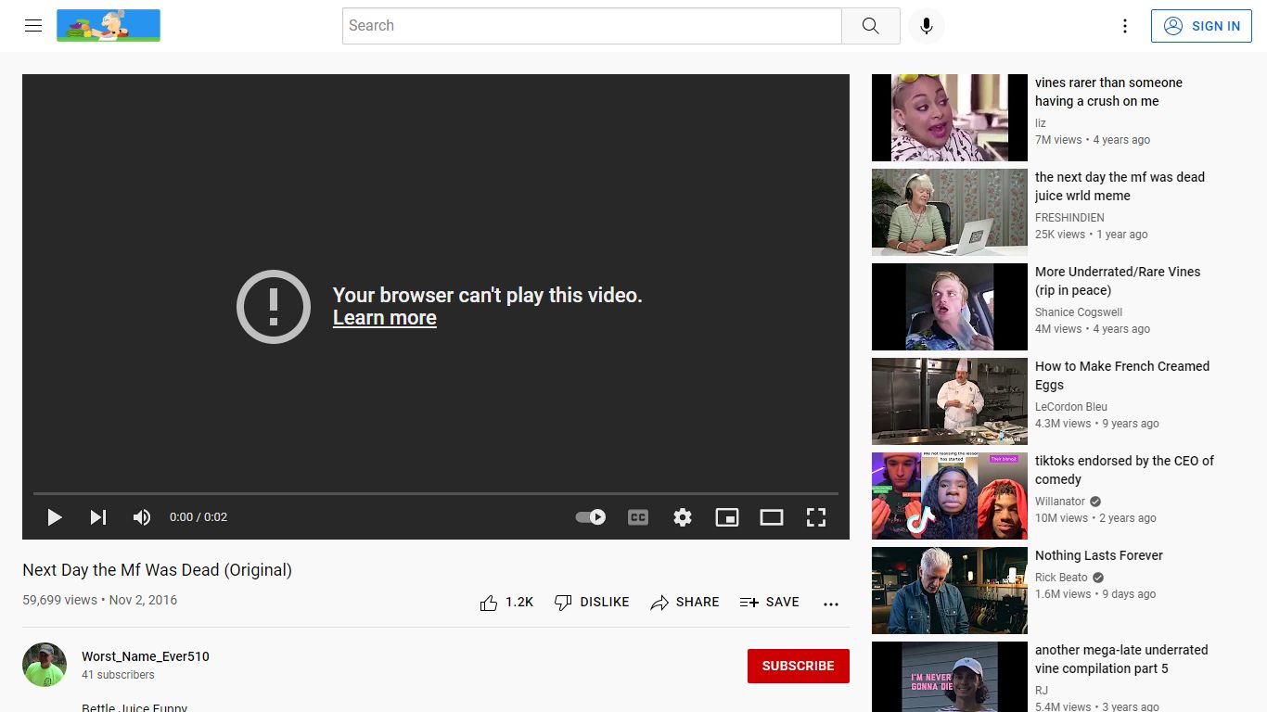This screenshot has width=1267, height=712.
Task: Enable miniplayer mode
Action: coord(727,517)
